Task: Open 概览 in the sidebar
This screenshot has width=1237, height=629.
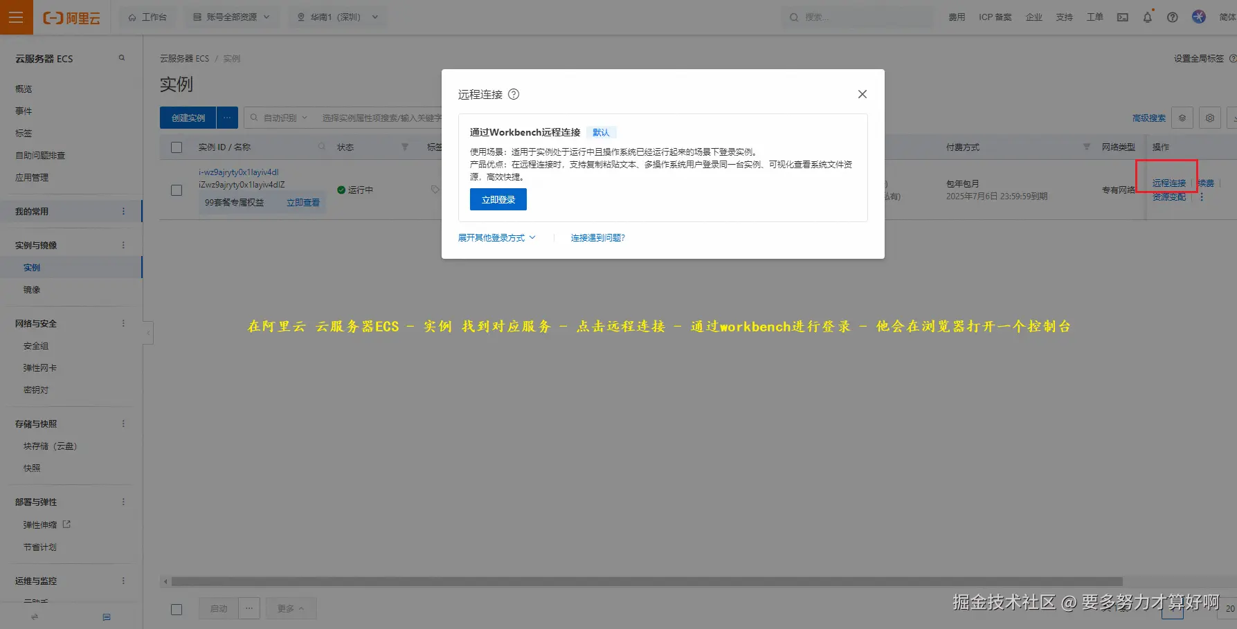Action: click(x=24, y=89)
